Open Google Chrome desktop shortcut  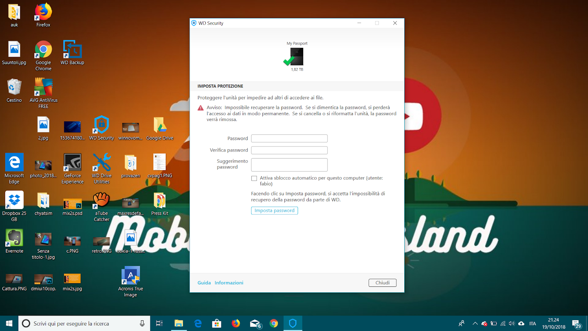click(43, 56)
